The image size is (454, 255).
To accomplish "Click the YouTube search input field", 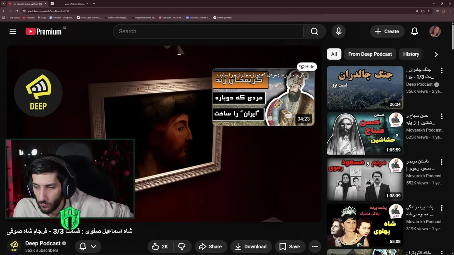I will 208,32.
